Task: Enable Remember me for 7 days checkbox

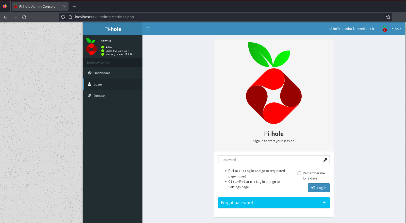Action: pos(299,173)
